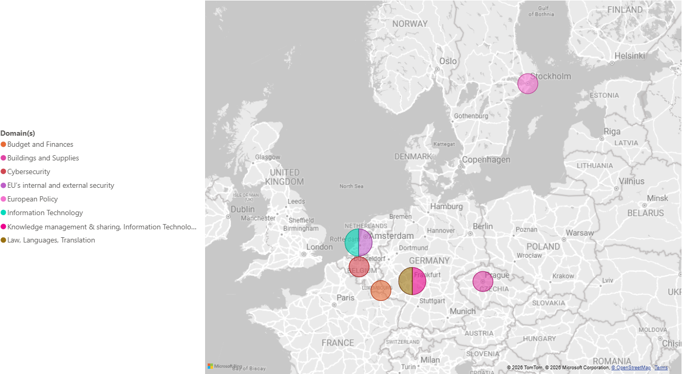Screen dimensions: 682x374
Task: Select the Stockholm map bubble
Action: point(527,84)
